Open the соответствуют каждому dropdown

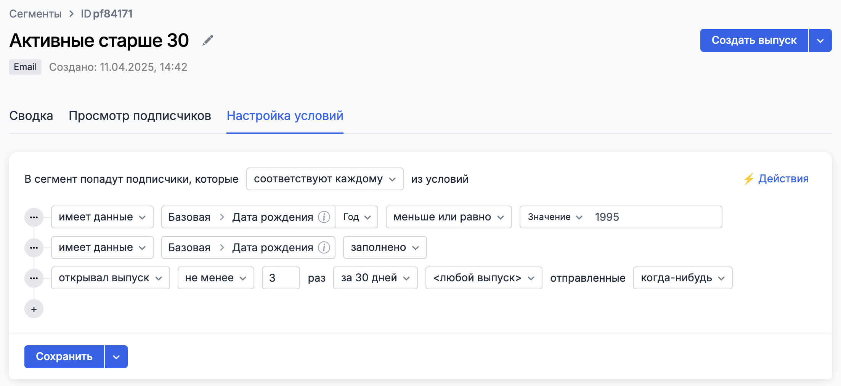[x=324, y=179]
